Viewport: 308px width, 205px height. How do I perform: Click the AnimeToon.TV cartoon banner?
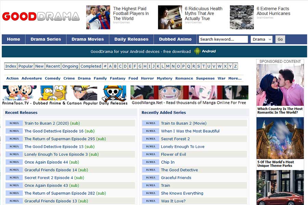65,95
